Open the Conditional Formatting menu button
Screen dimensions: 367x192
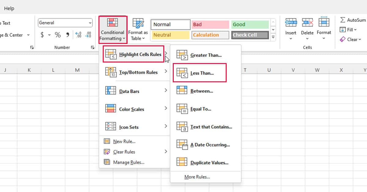click(113, 30)
